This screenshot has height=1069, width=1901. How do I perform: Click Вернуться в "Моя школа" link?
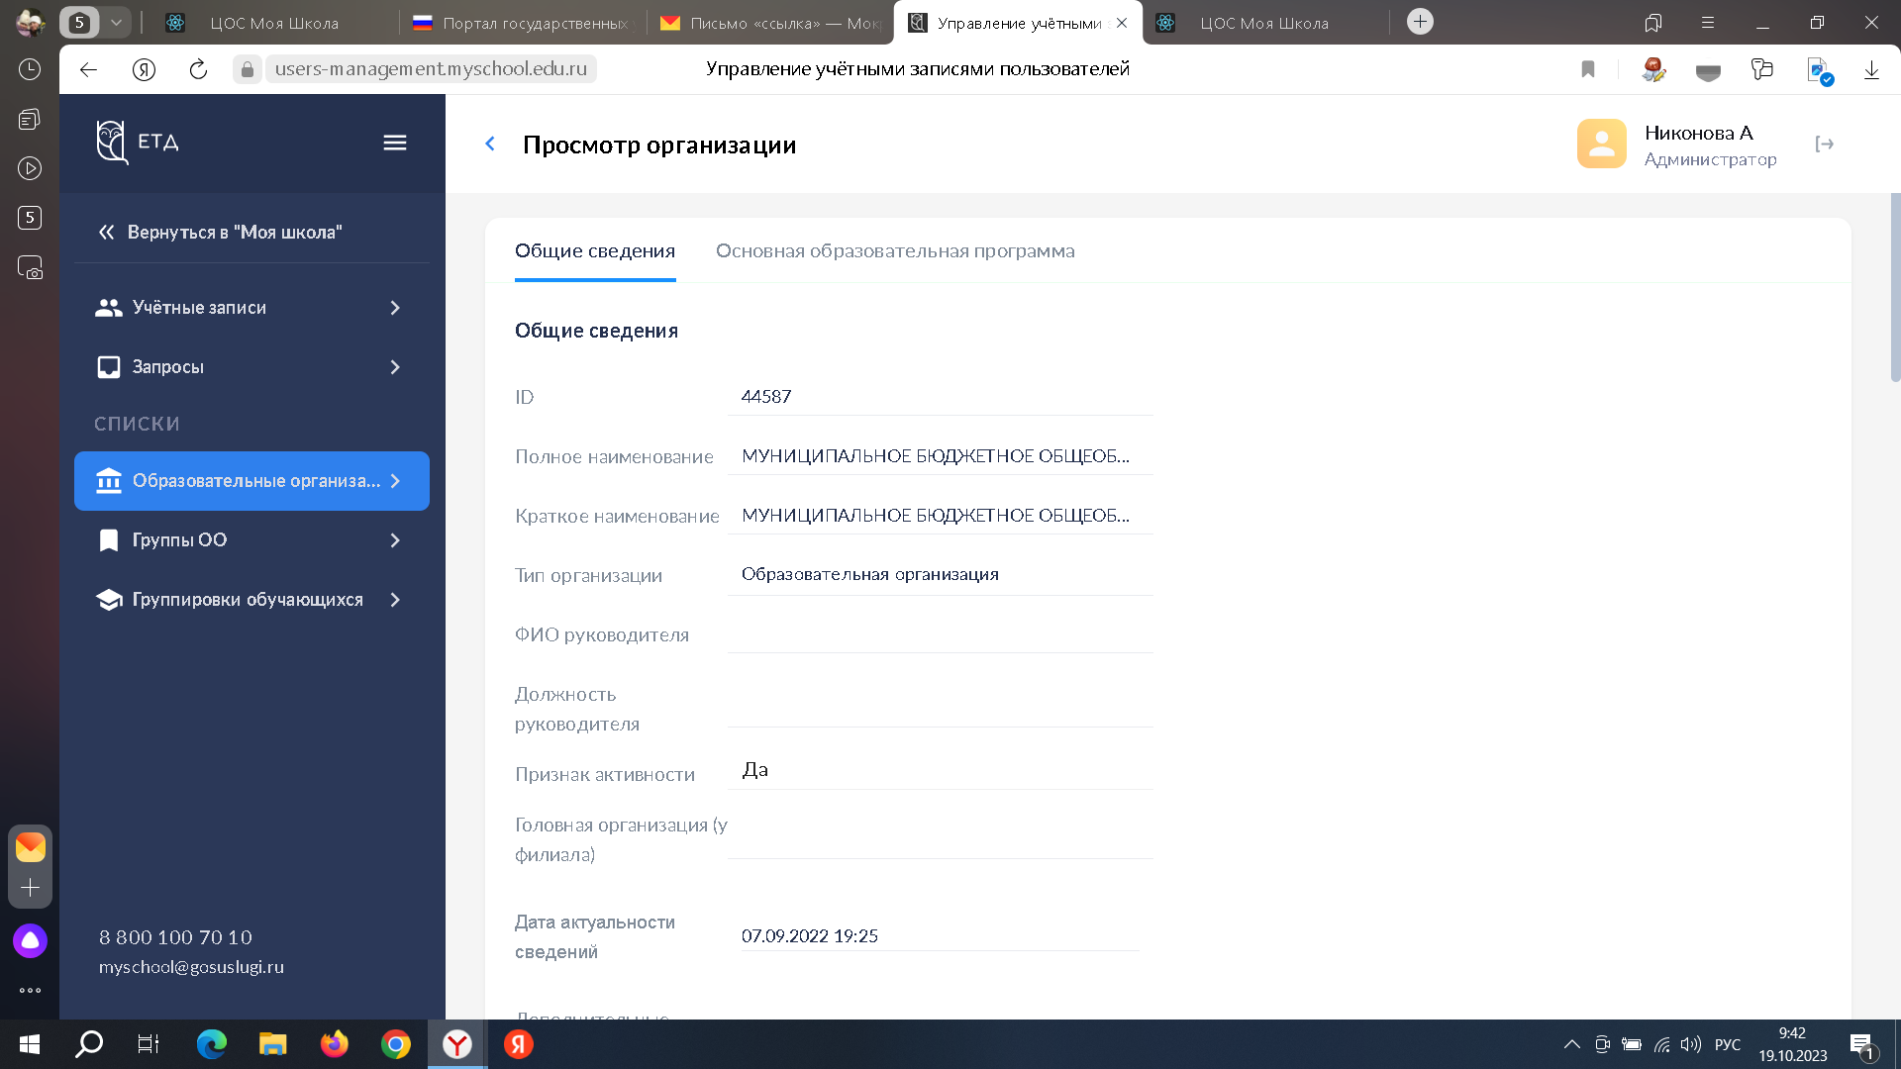[x=234, y=233]
